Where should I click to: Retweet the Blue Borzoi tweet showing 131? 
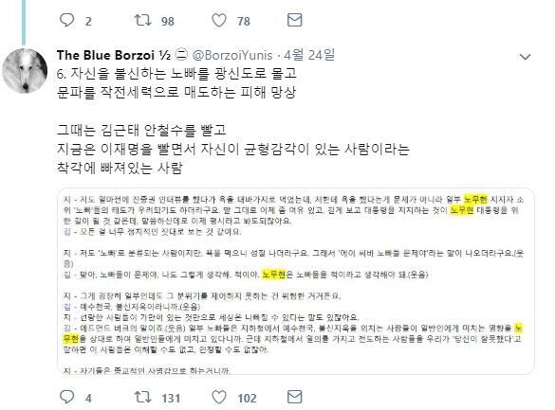point(143,398)
